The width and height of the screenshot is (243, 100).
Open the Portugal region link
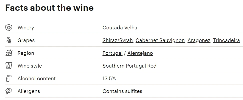coord(112,53)
